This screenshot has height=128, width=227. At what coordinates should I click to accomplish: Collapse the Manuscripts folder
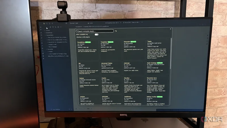[49, 35]
